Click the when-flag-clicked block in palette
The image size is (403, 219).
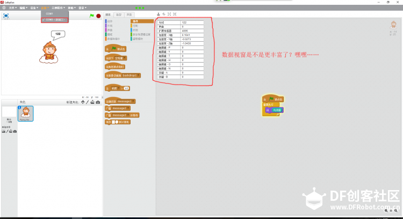click(x=116, y=49)
